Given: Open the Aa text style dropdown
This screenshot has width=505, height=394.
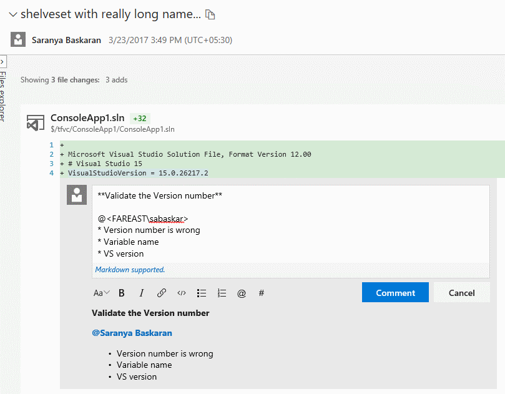Looking at the screenshot, I should (x=101, y=292).
